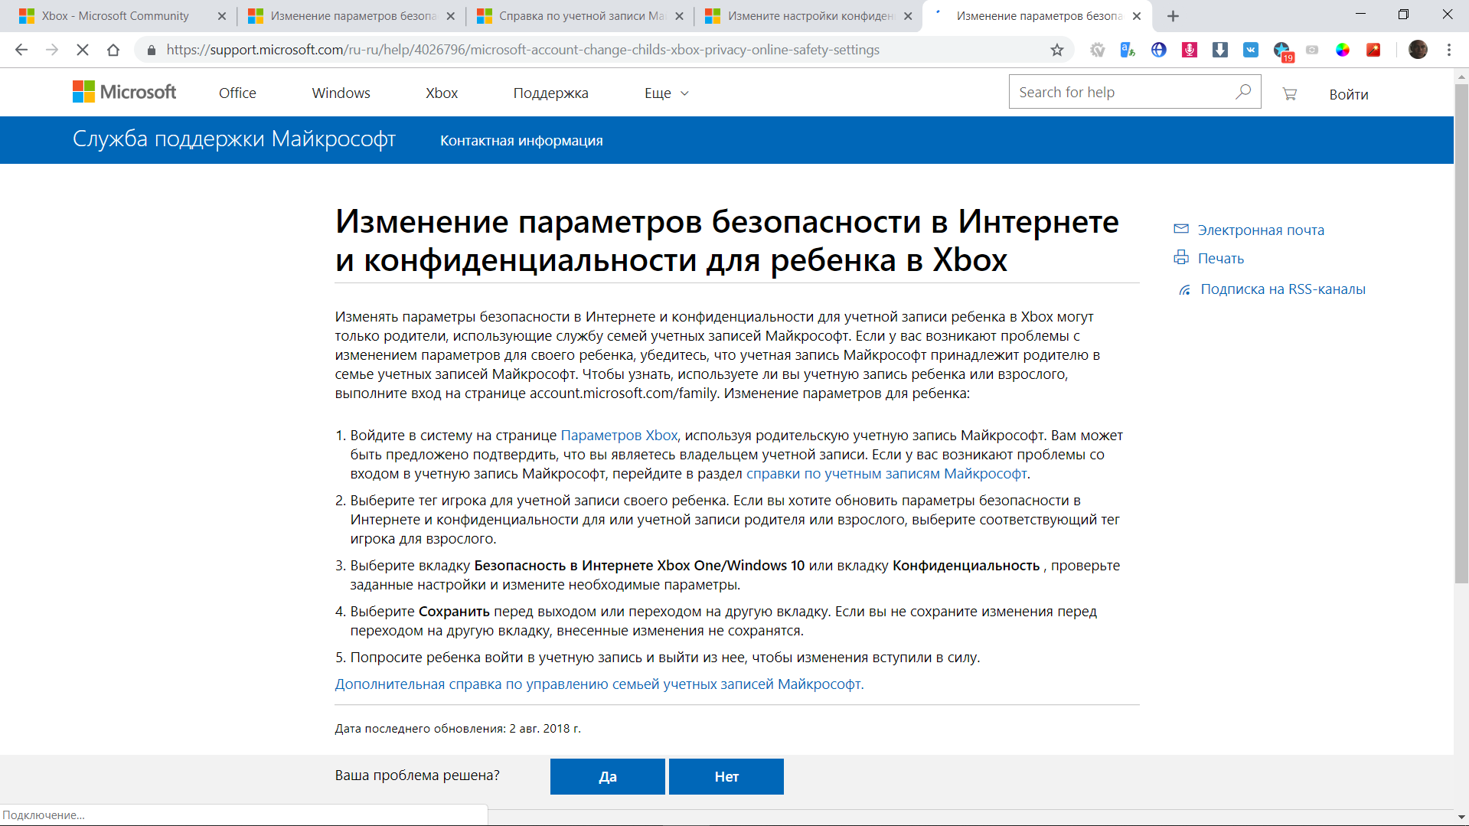Click the scrollbar up arrow
The height and width of the screenshot is (826, 1469).
click(x=1461, y=77)
